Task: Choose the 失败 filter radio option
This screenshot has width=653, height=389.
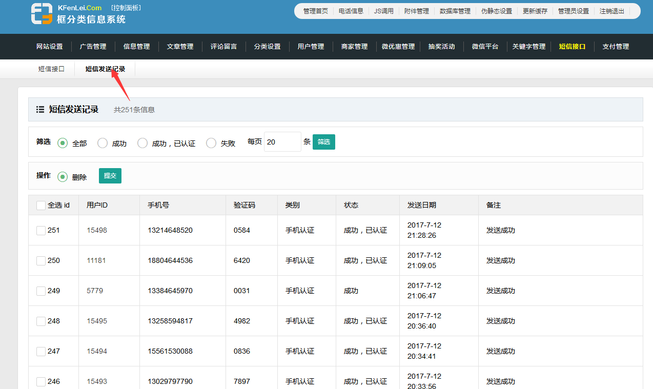Action: [x=211, y=143]
